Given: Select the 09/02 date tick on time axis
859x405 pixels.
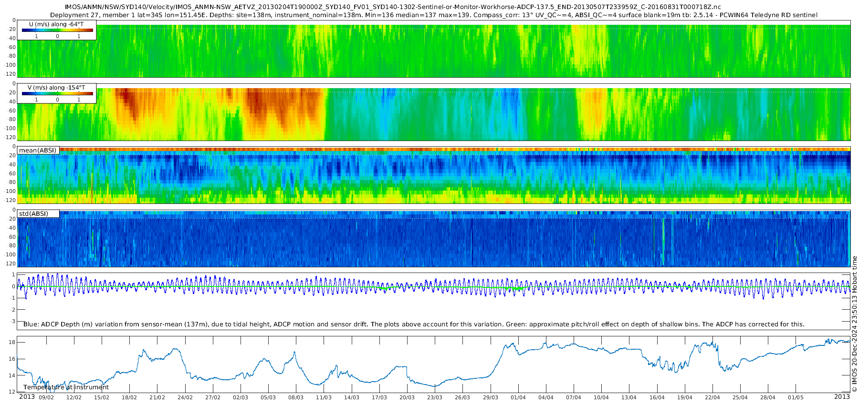Looking at the screenshot, I should tap(46, 397).
